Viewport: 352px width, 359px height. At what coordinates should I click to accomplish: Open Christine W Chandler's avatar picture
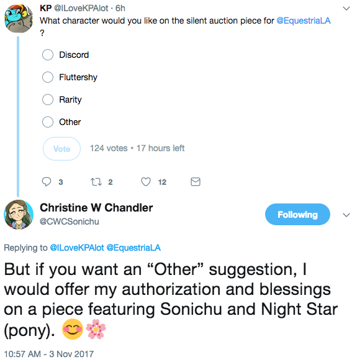point(18,215)
